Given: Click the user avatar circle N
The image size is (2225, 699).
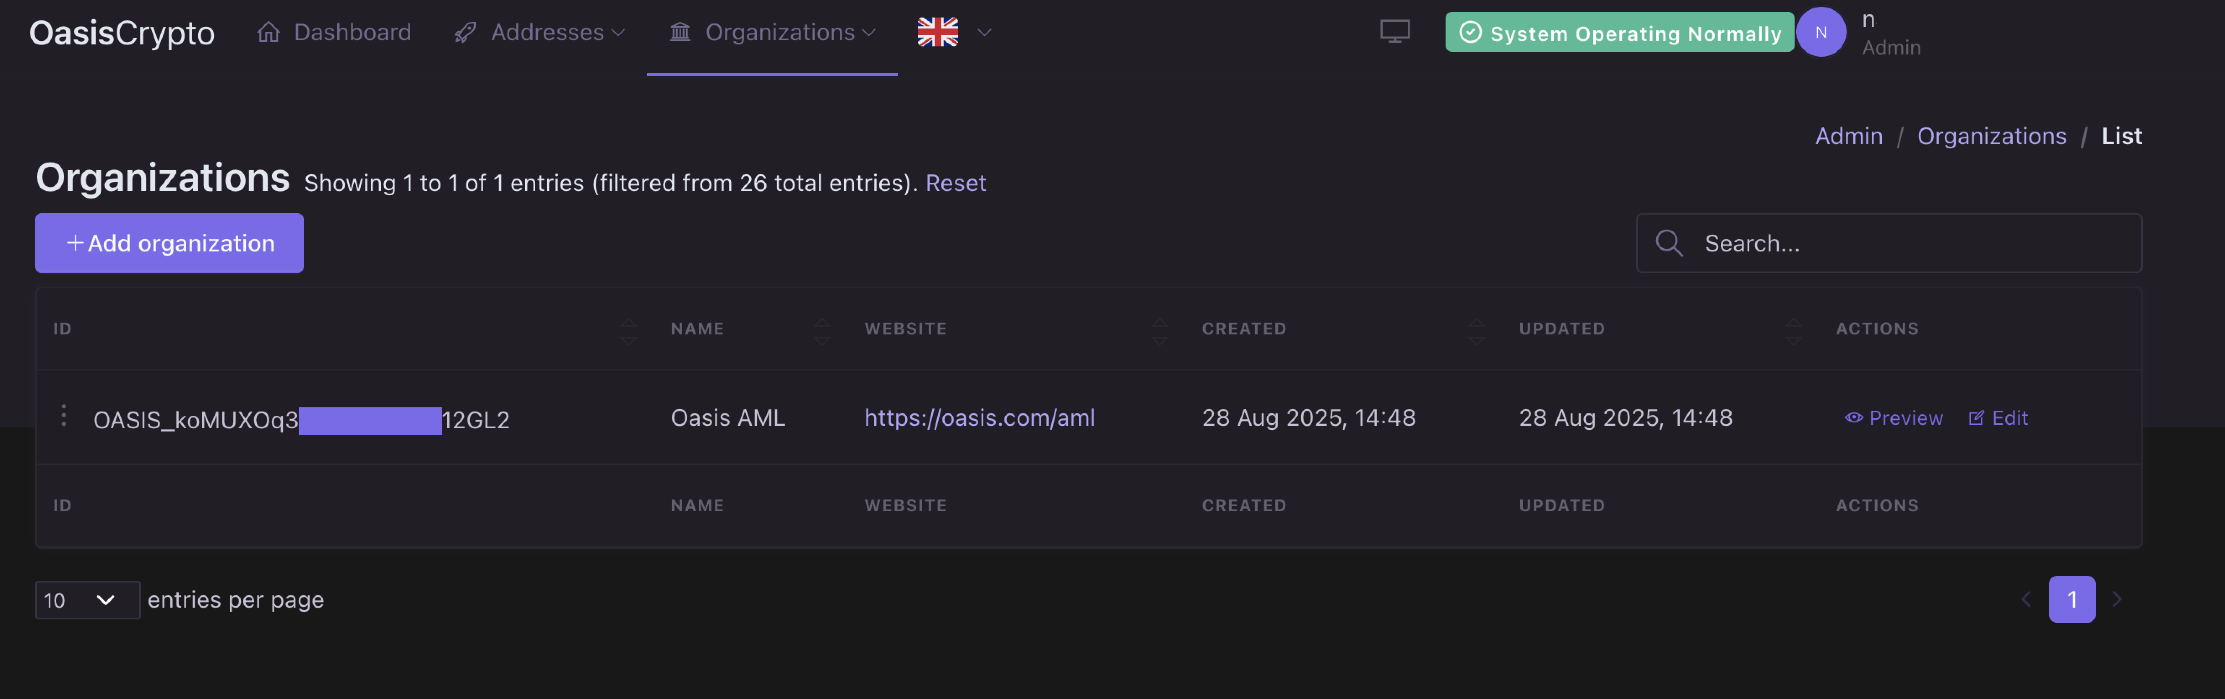Looking at the screenshot, I should coord(1820,32).
